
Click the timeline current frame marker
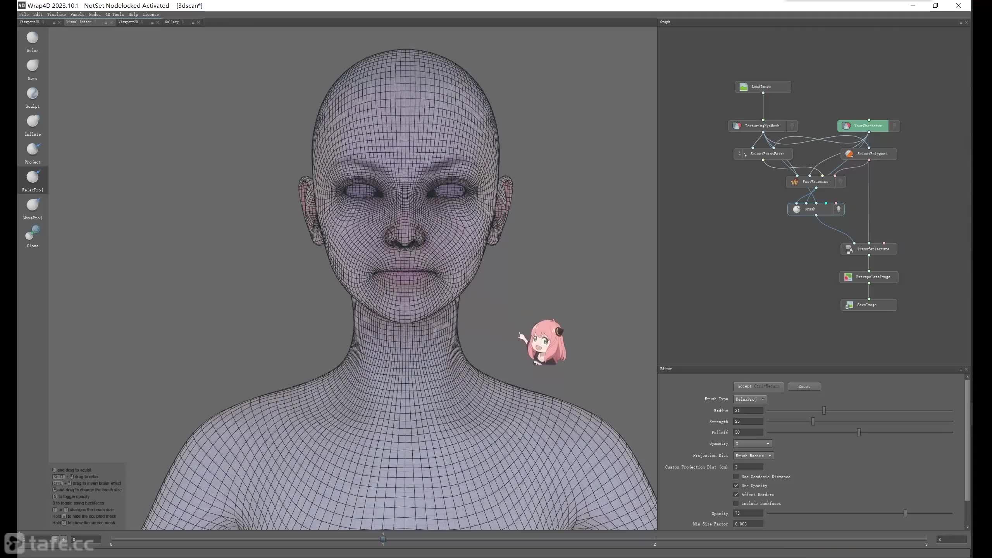coord(383,539)
